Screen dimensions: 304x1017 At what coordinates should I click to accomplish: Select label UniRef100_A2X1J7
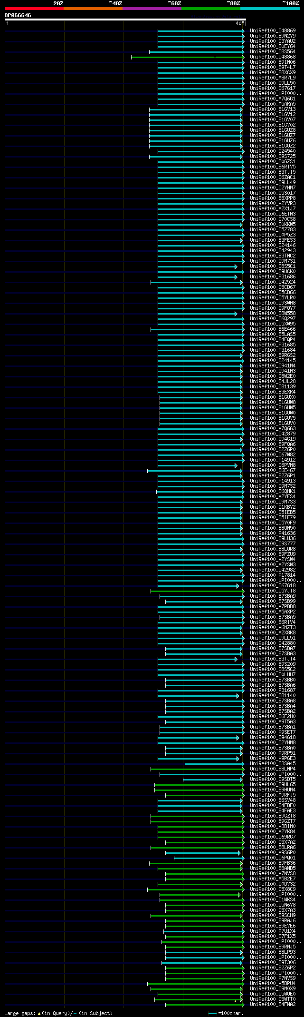click(x=273, y=209)
